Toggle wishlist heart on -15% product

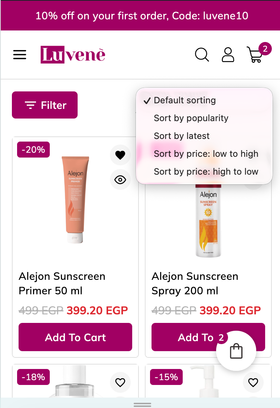(x=253, y=382)
